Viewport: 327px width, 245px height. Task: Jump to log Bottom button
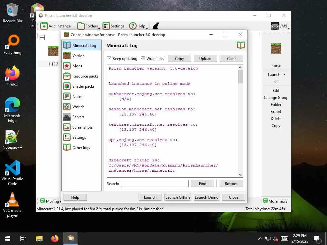click(x=231, y=183)
